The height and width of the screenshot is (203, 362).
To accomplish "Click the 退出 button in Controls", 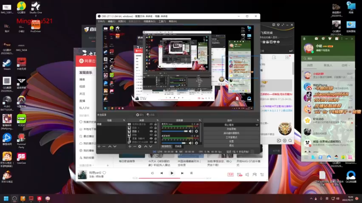I will [x=231, y=145].
